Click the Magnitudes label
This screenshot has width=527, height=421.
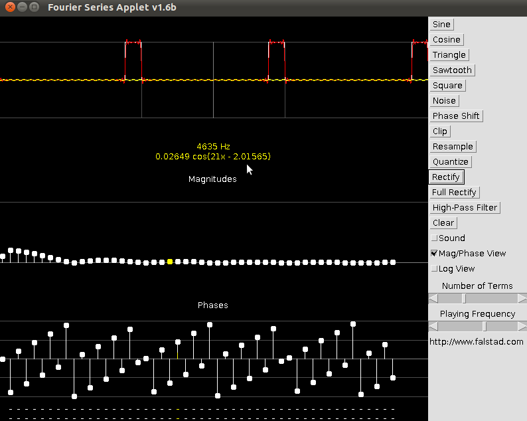pos(212,179)
